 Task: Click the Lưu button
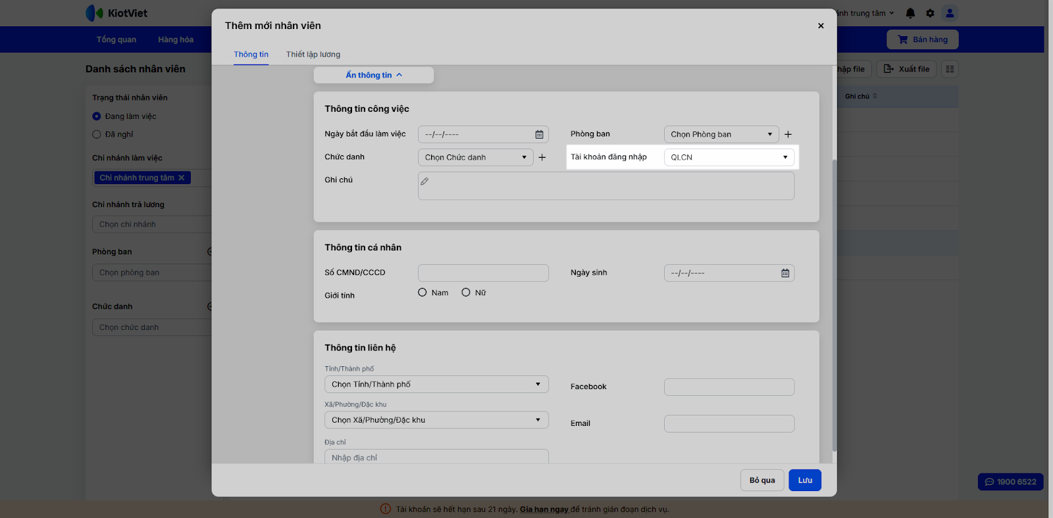tap(805, 481)
